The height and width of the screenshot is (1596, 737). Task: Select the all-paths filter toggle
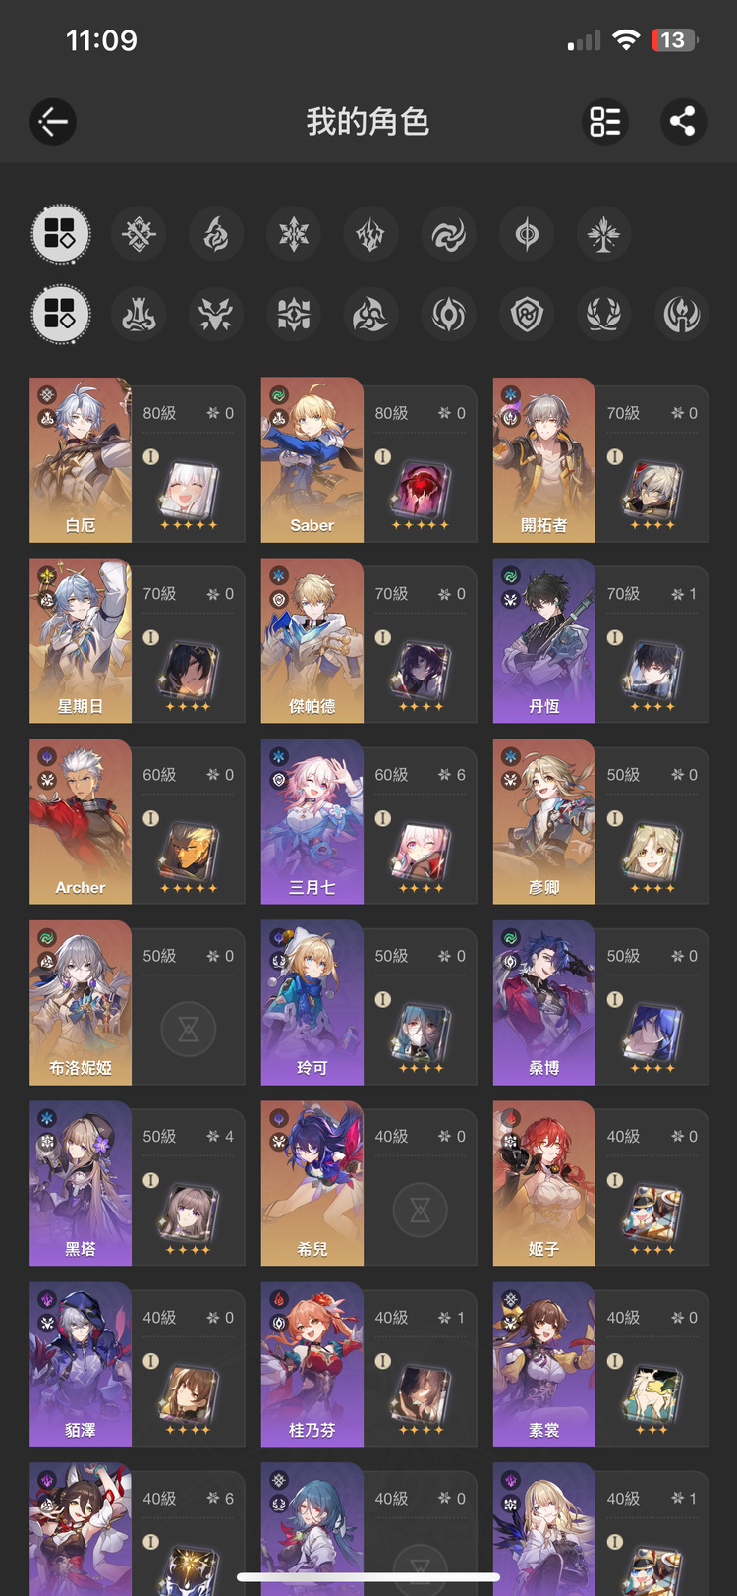coord(61,315)
